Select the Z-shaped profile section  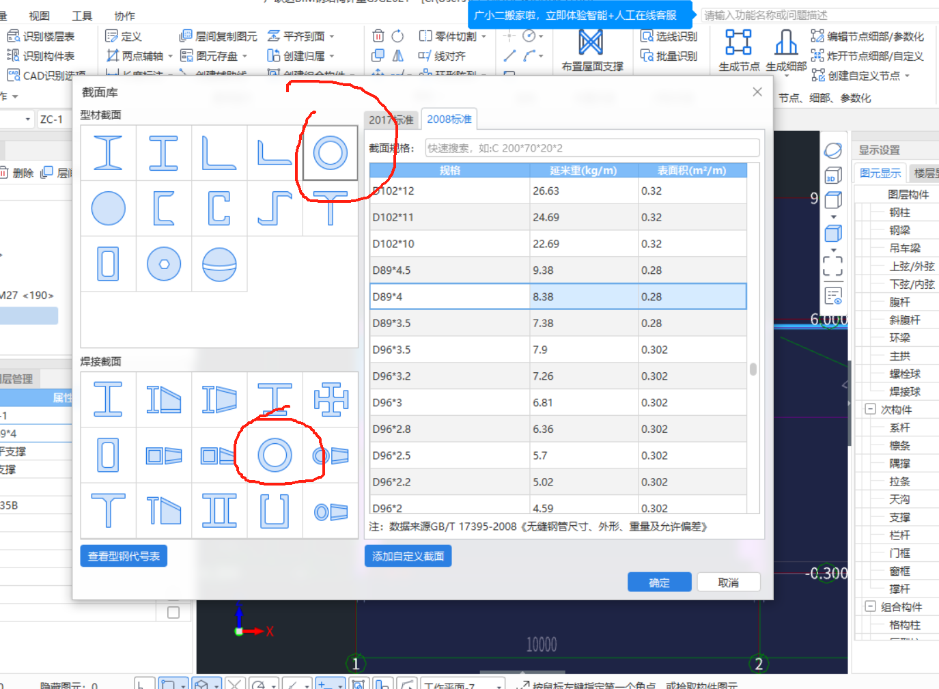click(275, 208)
